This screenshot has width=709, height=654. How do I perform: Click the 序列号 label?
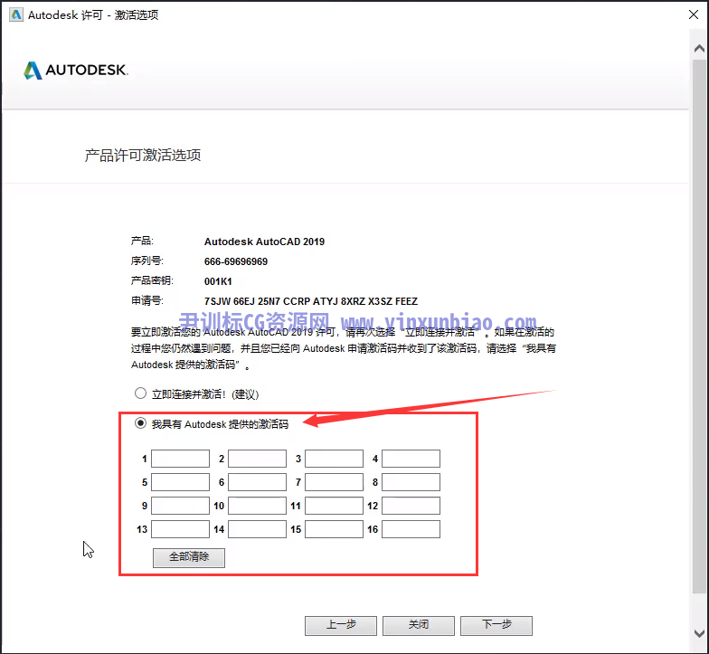point(147,261)
